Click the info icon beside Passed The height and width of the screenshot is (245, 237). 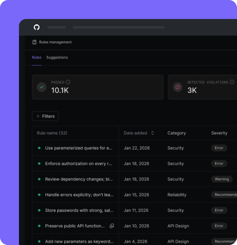coord(68,82)
